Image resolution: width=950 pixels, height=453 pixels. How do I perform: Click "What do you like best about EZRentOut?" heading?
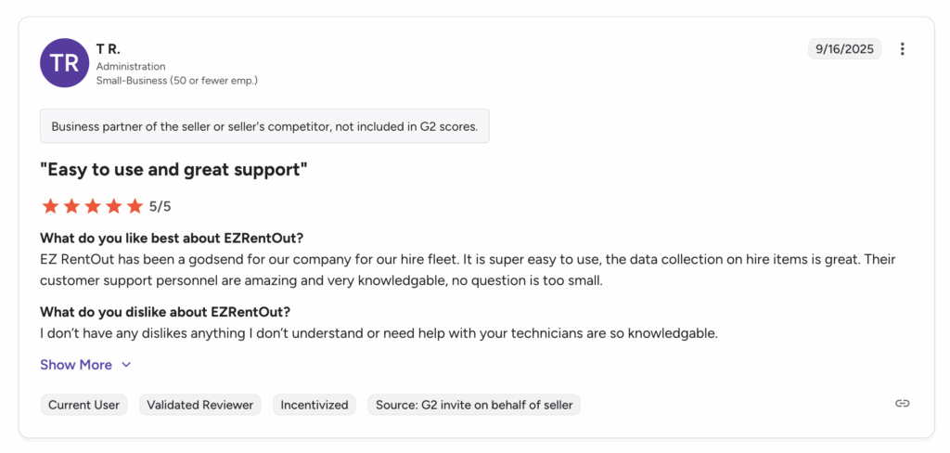[x=172, y=239]
